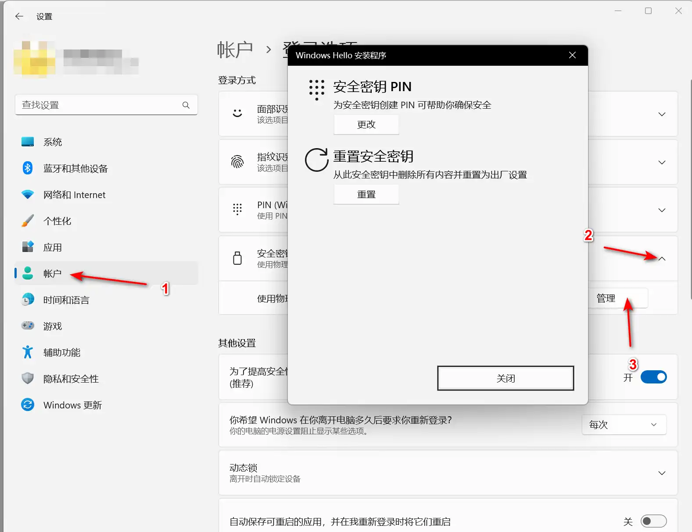This screenshot has width=692, height=532.
Task: Click the accessibility figure icon
Action: tap(28, 352)
